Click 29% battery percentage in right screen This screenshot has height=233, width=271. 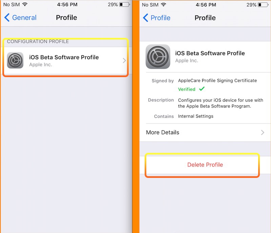(x=251, y=5)
